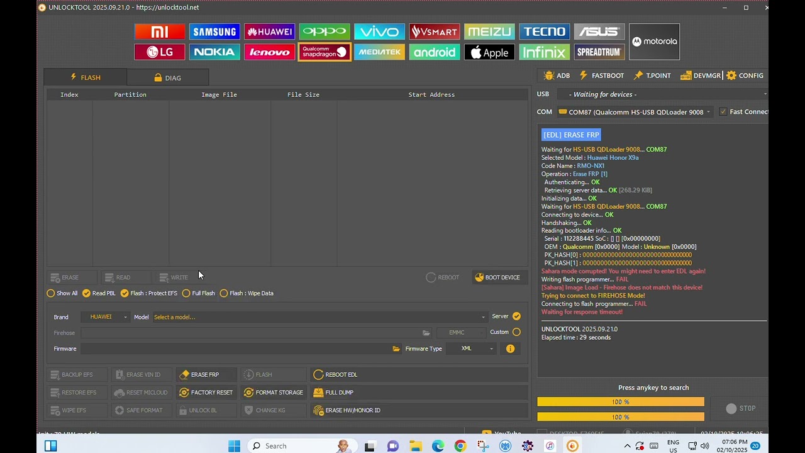Click the Partition column header
Image resolution: width=805 pixels, height=453 pixels.
tap(130, 94)
